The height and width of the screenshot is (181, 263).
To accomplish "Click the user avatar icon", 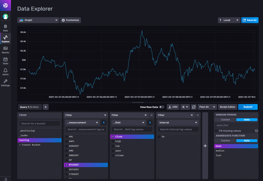I will coord(5,17).
